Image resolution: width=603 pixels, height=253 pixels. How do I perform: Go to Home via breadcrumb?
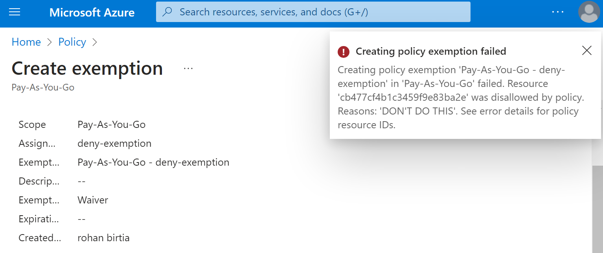coord(26,42)
